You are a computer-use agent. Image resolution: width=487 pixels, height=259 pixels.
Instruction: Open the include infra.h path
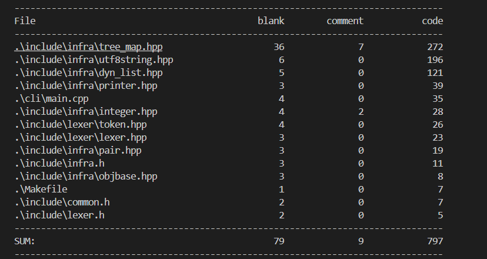point(62,164)
